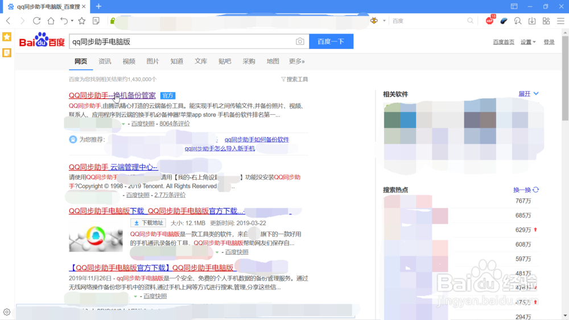The height and width of the screenshot is (320, 569).
Task: Expand green arrow beside 8064条评价 result
Action: 123,124
